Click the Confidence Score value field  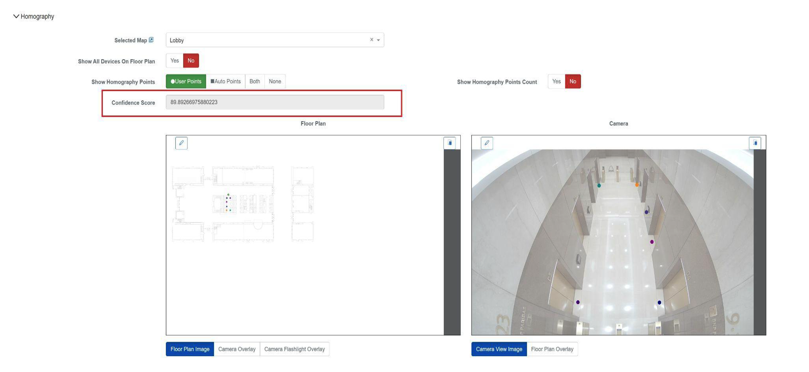click(x=274, y=102)
